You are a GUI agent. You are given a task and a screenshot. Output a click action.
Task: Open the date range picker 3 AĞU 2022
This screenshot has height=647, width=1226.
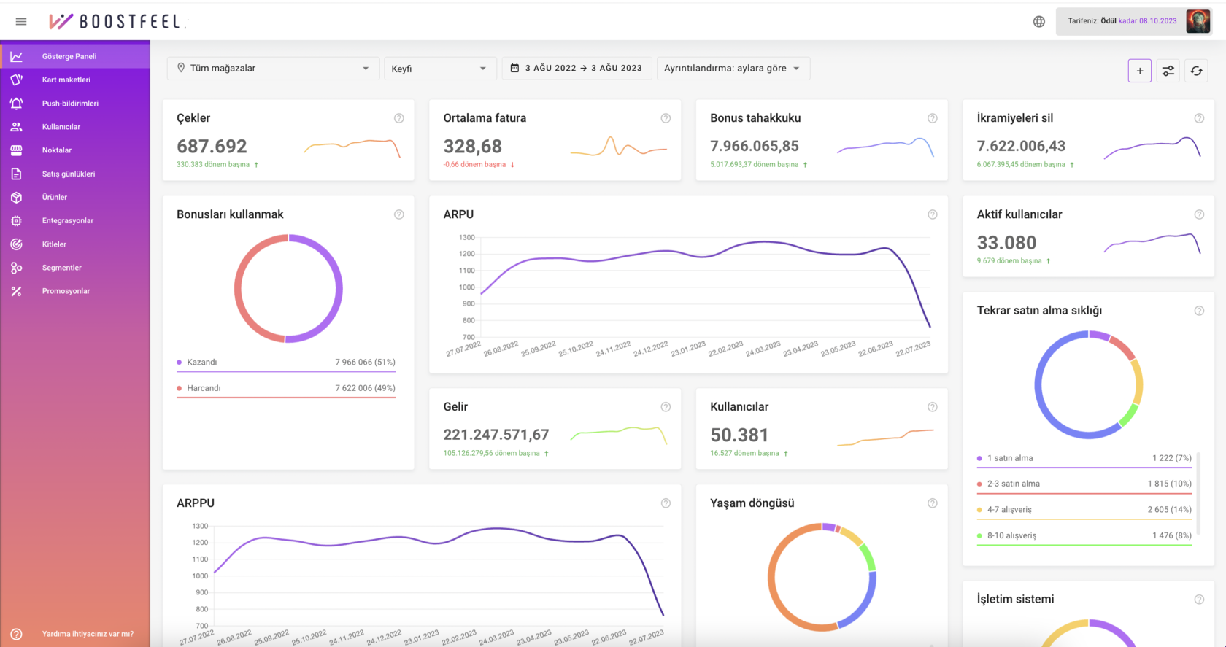577,68
